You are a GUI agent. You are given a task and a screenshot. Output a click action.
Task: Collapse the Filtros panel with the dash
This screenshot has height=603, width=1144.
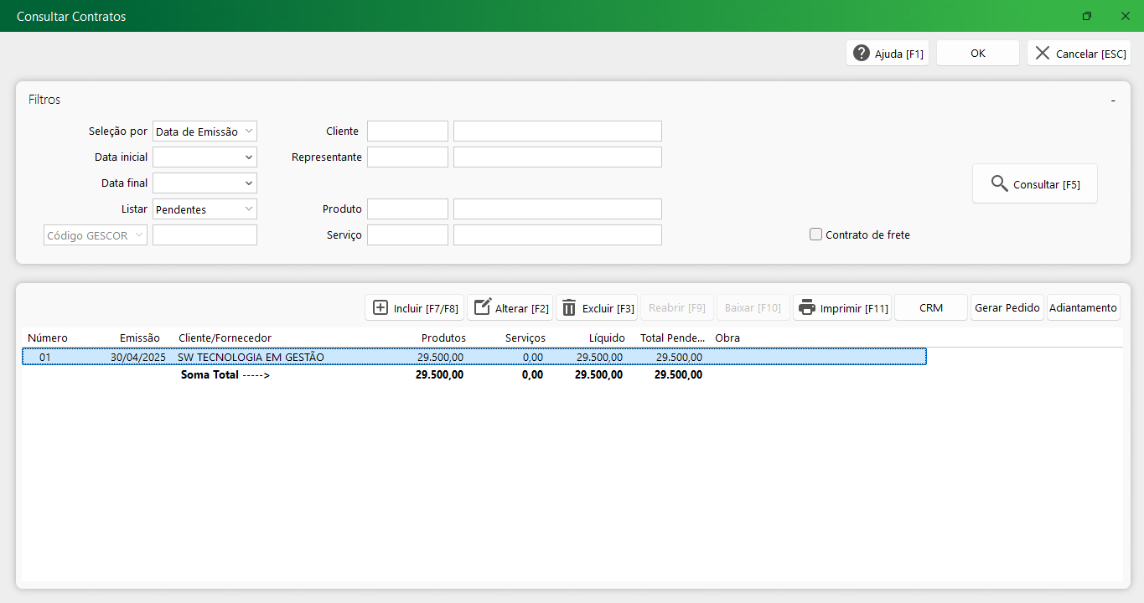(1113, 100)
